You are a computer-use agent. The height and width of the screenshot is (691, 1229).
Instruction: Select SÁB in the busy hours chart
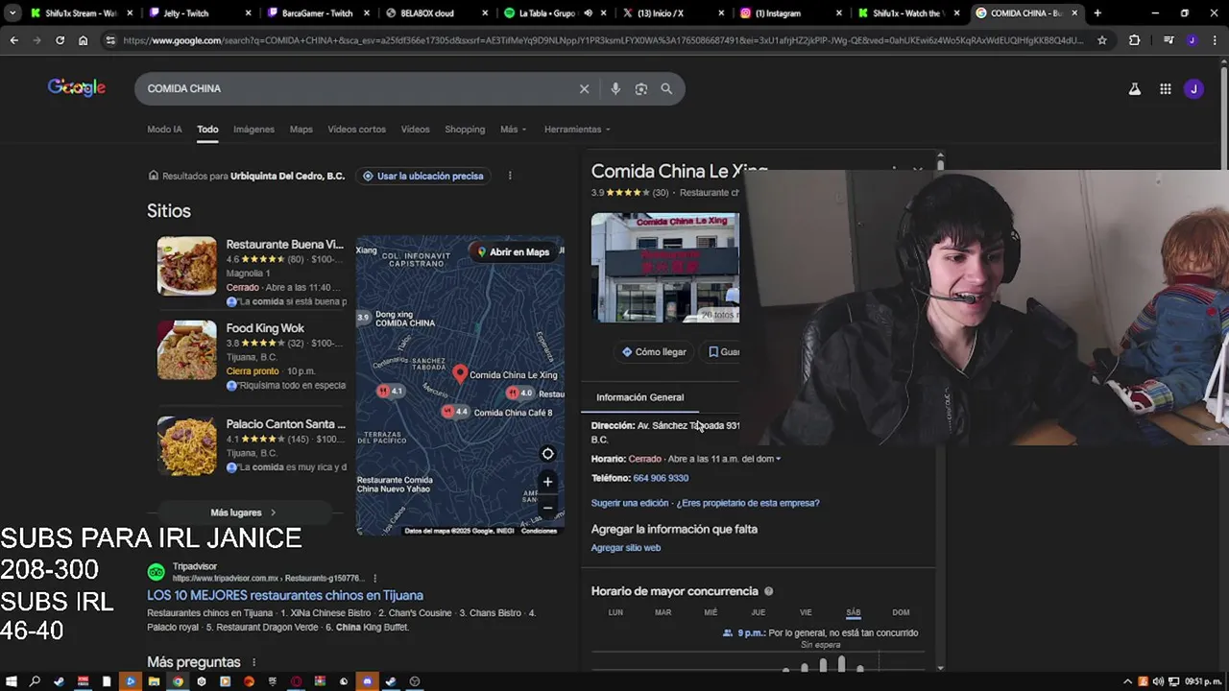(853, 612)
